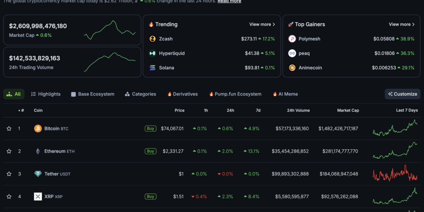Toggle the favorite star for Ethereum
Screen dimensions: 424x212
(x=9, y=151)
